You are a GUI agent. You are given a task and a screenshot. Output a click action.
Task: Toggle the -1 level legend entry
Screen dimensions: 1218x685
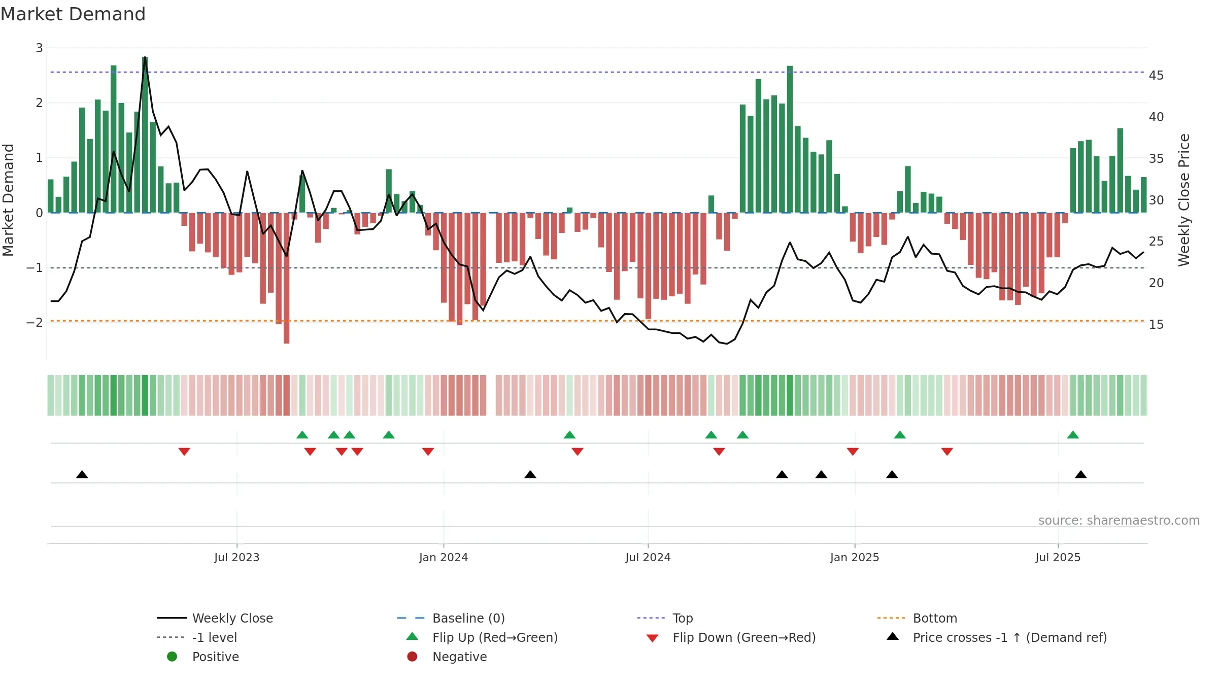coord(197,637)
